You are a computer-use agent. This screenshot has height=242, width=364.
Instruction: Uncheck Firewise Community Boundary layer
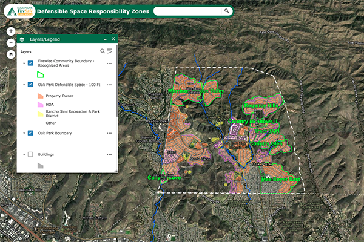(30, 63)
